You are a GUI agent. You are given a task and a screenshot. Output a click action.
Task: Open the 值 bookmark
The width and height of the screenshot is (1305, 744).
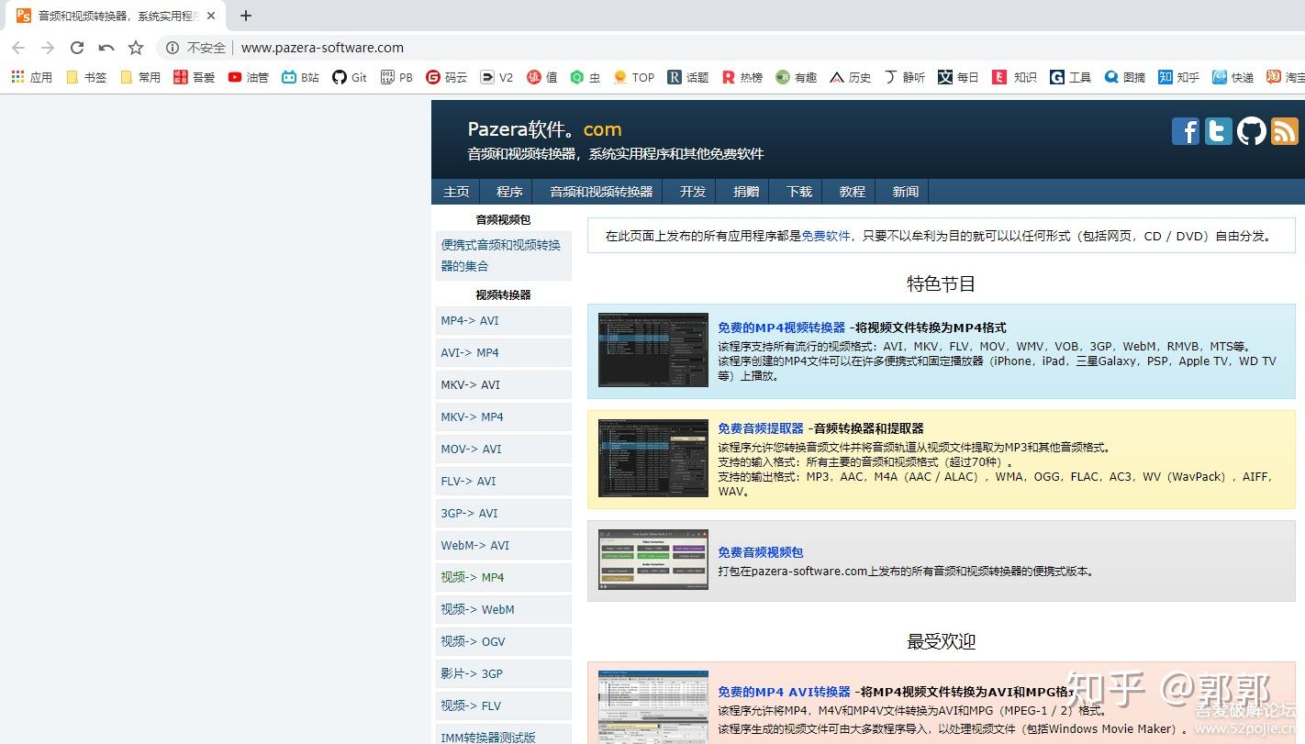point(542,77)
